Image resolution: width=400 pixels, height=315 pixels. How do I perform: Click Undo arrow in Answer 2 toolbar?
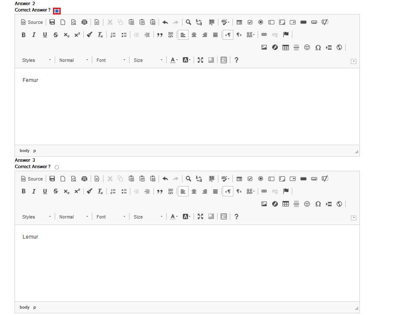point(165,22)
